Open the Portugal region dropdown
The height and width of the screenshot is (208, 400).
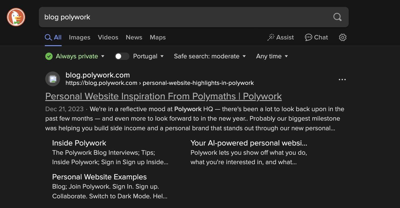(x=149, y=56)
